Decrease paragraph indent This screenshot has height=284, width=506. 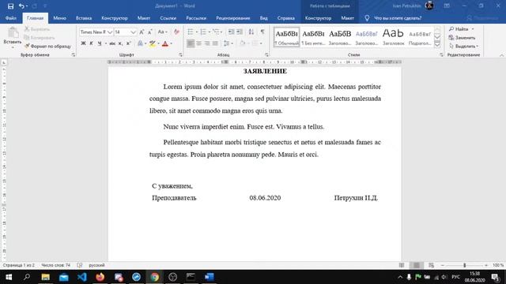pyautogui.click(x=231, y=32)
